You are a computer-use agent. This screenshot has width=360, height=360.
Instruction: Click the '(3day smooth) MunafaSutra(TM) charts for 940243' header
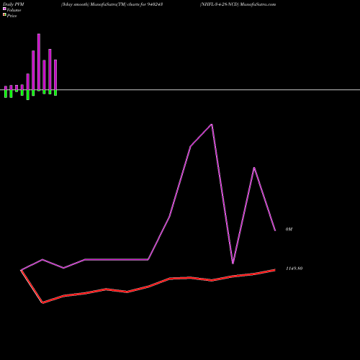pyautogui.click(x=112, y=4)
